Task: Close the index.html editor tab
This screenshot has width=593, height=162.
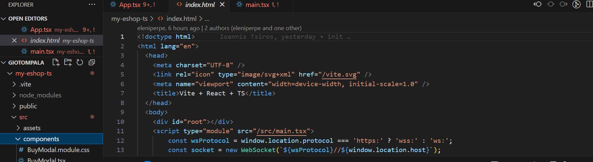Action: (222, 5)
